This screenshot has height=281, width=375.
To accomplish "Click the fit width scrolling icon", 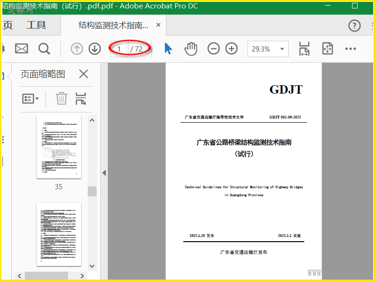I will pyautogui.click(x=304, y=49).
